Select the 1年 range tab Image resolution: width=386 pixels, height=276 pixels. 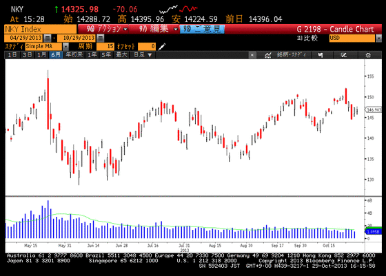(x=92, y=55)
